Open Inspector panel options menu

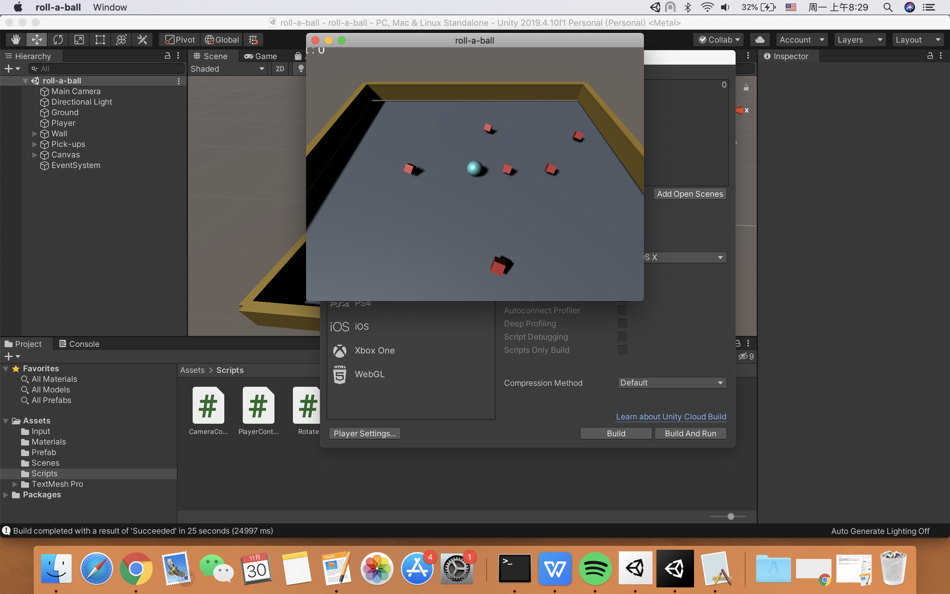tap(941, 56)
